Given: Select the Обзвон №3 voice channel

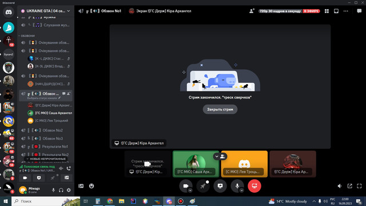Looking at the screenshot, I should pos(46,138).
